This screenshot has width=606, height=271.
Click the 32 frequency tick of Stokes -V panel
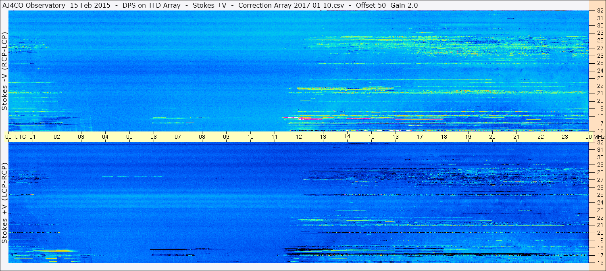(600, 11)
